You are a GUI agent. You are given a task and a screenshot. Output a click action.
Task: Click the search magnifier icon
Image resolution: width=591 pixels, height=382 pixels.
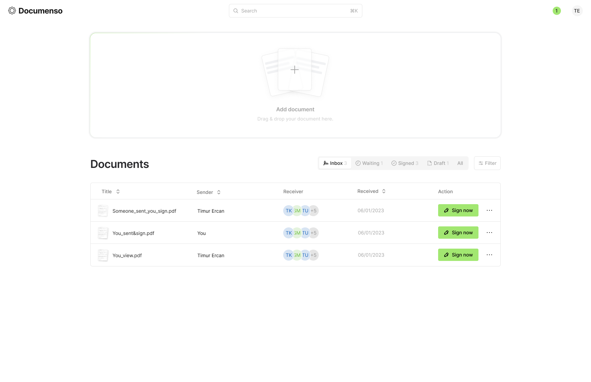coord(236,11)
